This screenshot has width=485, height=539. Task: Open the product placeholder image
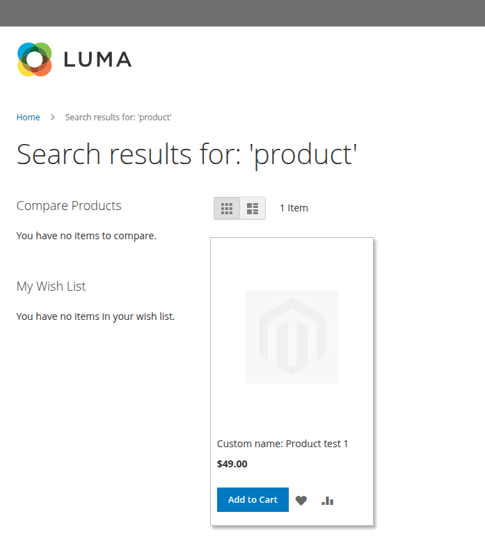(x=292, y=337)
